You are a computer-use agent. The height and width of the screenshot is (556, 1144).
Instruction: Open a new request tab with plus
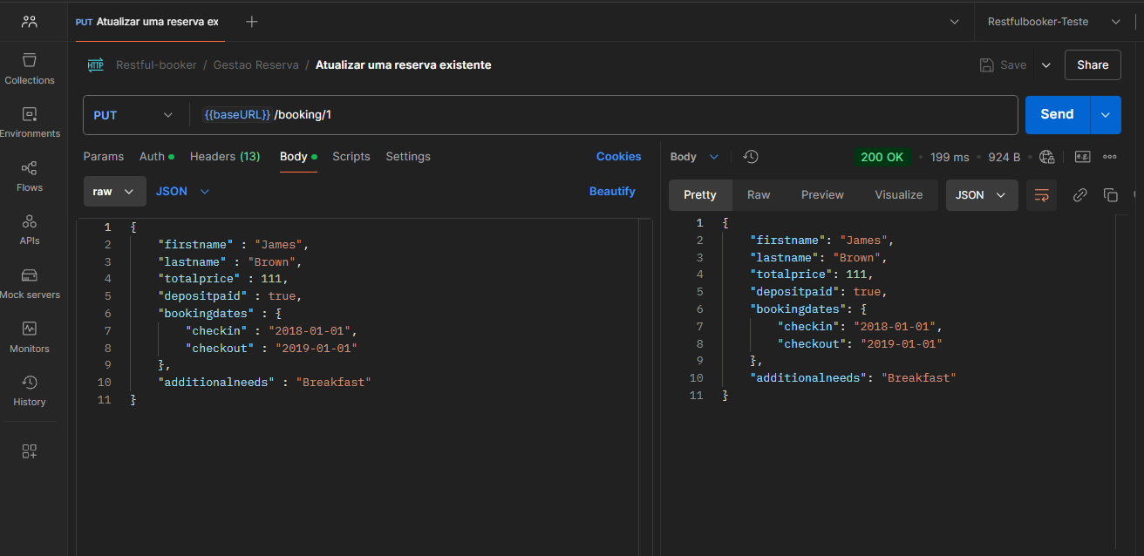coord(252,22)
